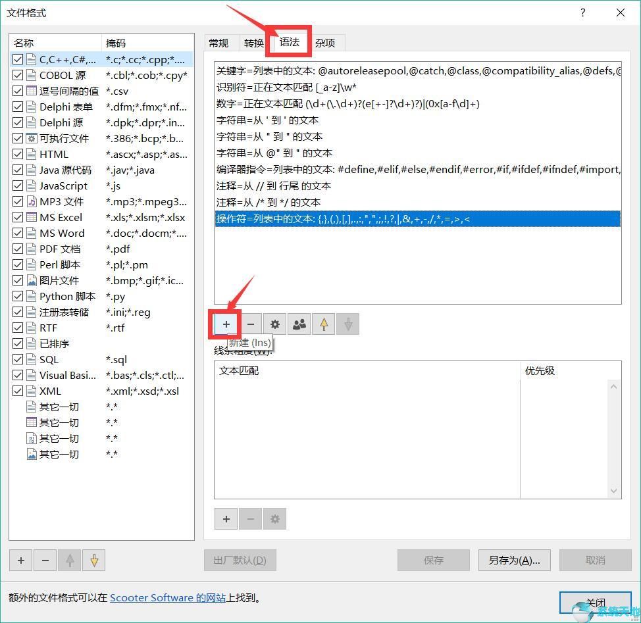Click the HTML document icon
The width and height of the screenshot is (641, 623).
coord(32,154)
